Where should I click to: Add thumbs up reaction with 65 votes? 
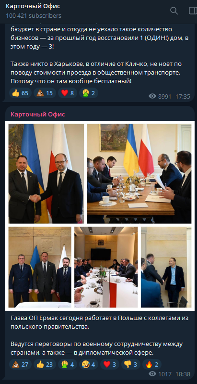coord(20,93)
